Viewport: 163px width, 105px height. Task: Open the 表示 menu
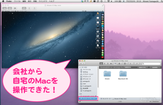point(30,1)
